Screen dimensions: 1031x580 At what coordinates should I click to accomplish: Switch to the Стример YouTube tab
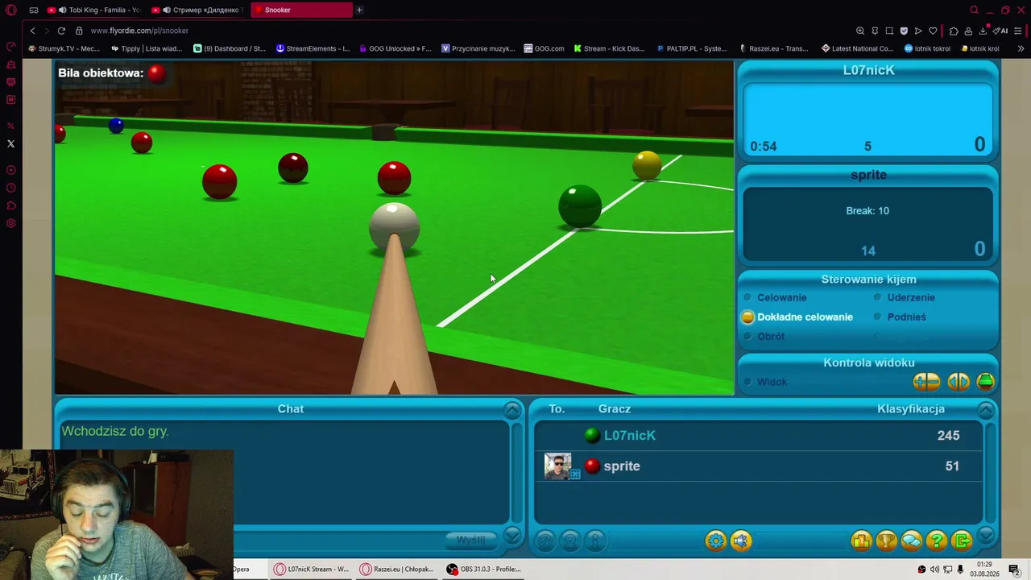click(x=197, y=10)
